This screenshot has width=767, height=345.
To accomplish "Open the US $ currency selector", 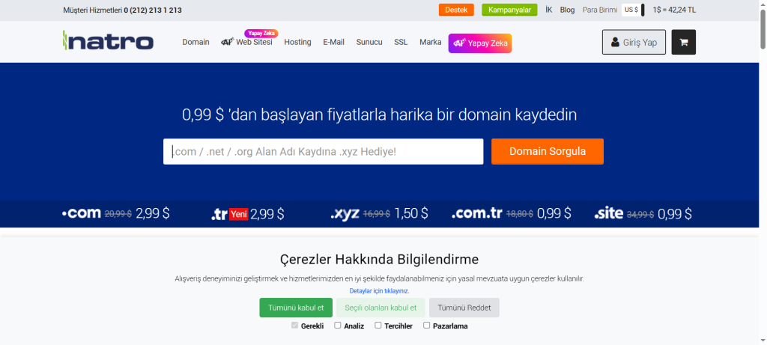I will pyautogui.click(x=631, y=10).
